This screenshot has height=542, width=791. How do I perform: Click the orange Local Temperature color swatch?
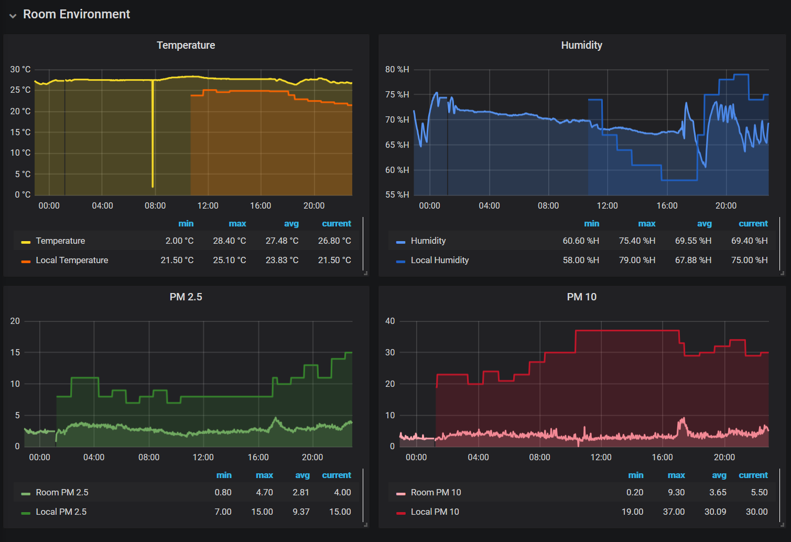tap(26, 261)
